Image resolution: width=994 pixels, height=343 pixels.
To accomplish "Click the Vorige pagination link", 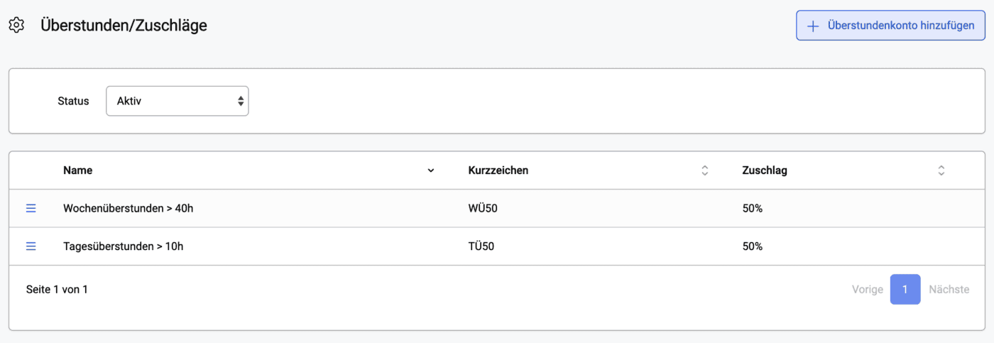I will coord(868,289).
